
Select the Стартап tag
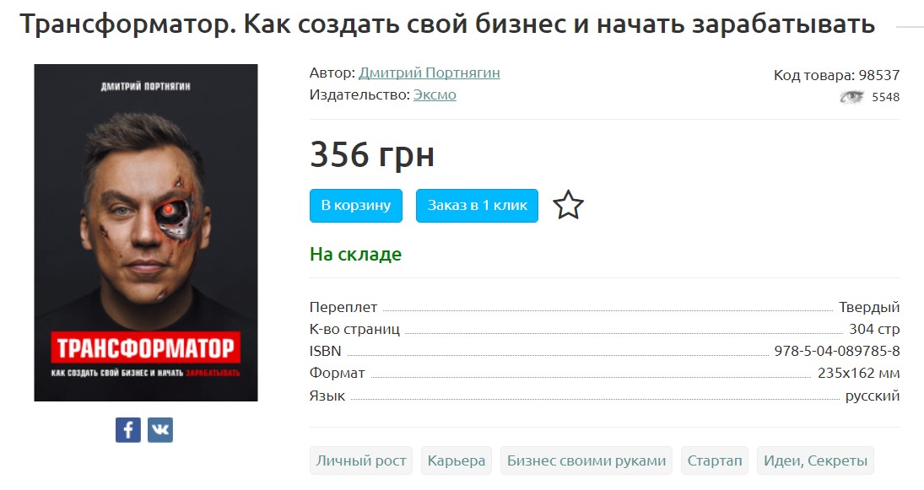[x=714, y=460]
